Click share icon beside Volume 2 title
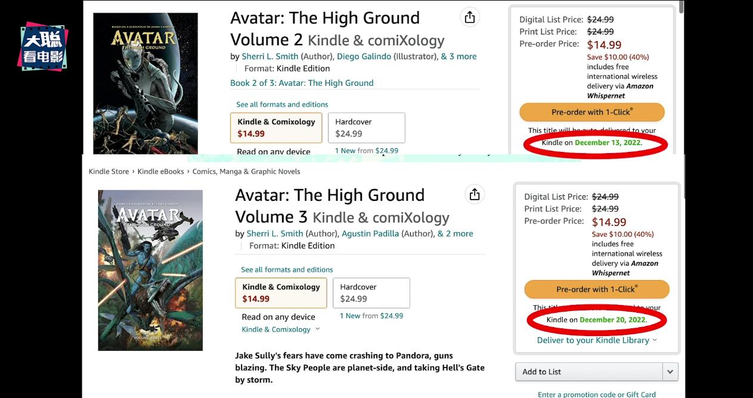The height and width of the screenshot is (398, 753). pos(470,18)
